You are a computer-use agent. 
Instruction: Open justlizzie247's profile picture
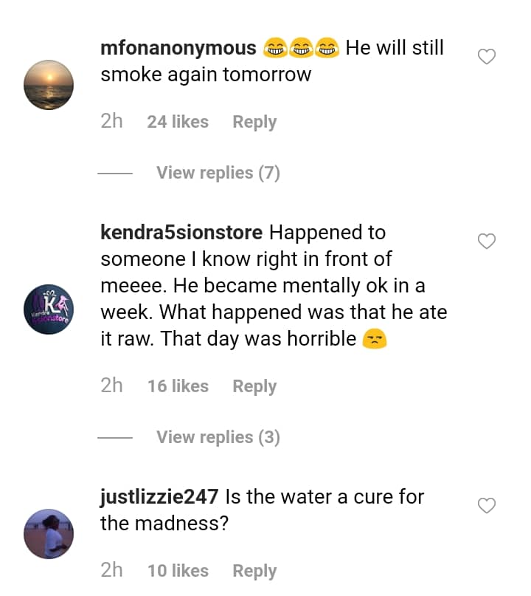pyautogui.click(x=49, y=533)
